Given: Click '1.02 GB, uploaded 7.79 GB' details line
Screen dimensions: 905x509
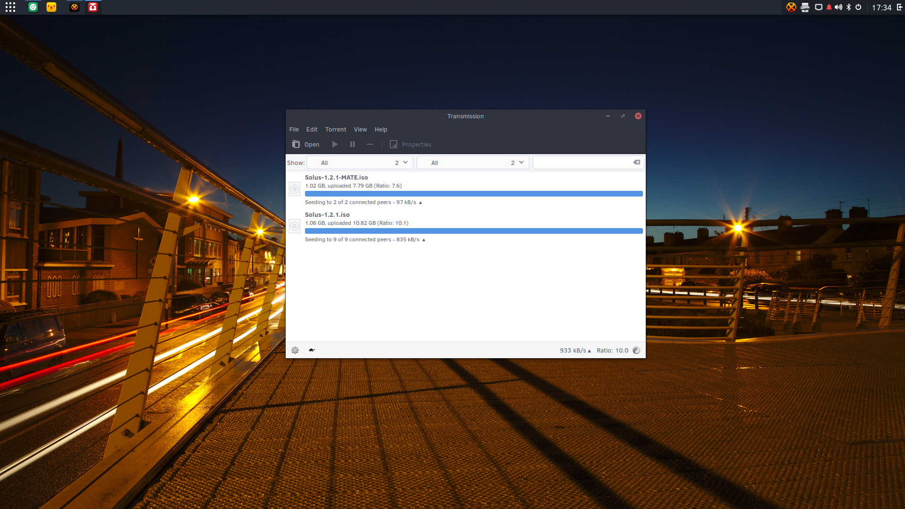Looking at the screenshot, I should 353,186.
